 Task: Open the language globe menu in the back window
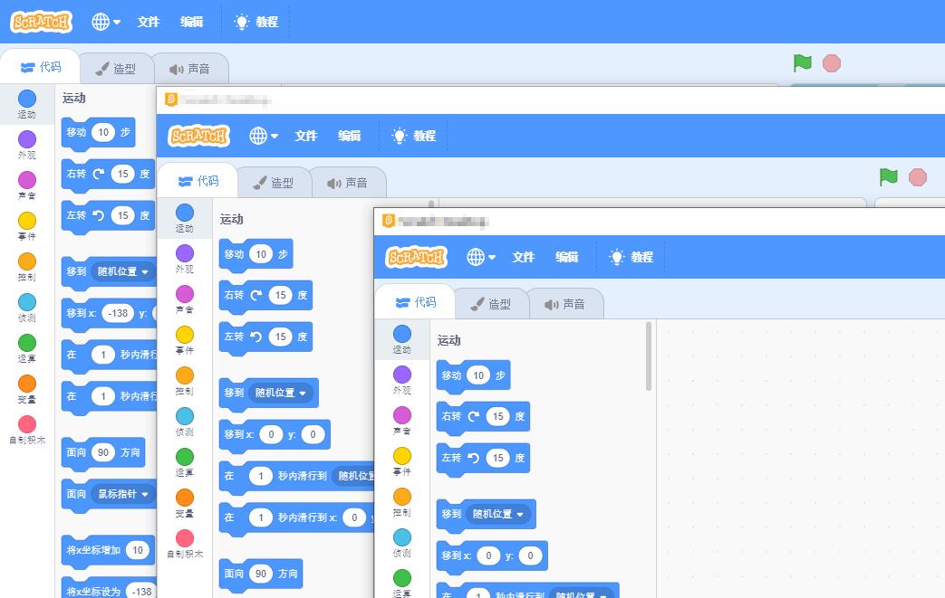pos(105,22)
